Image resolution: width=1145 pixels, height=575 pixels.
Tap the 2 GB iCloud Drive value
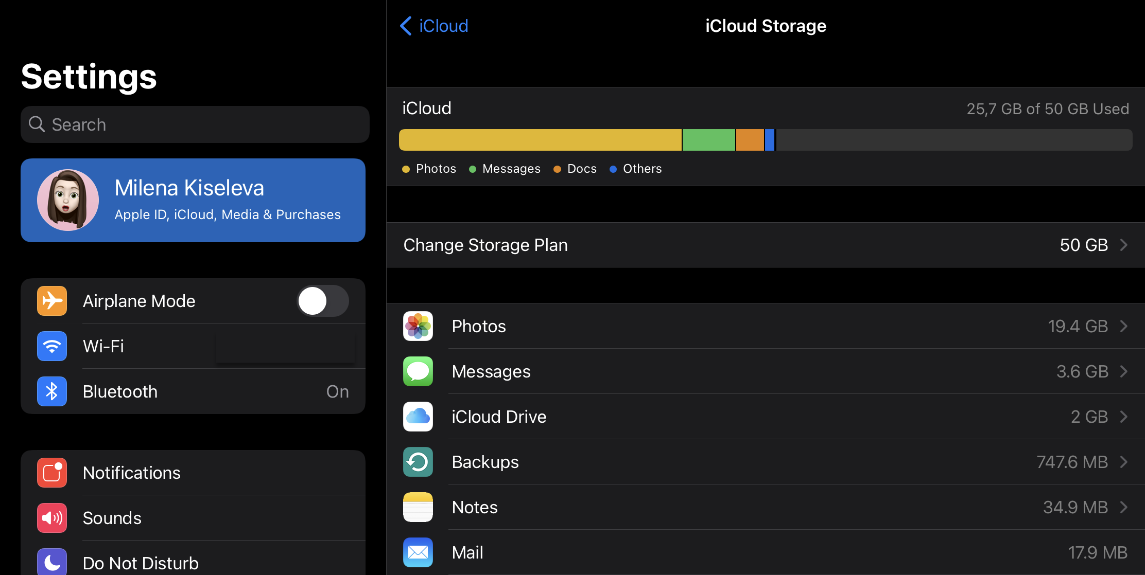point(1089,417)
